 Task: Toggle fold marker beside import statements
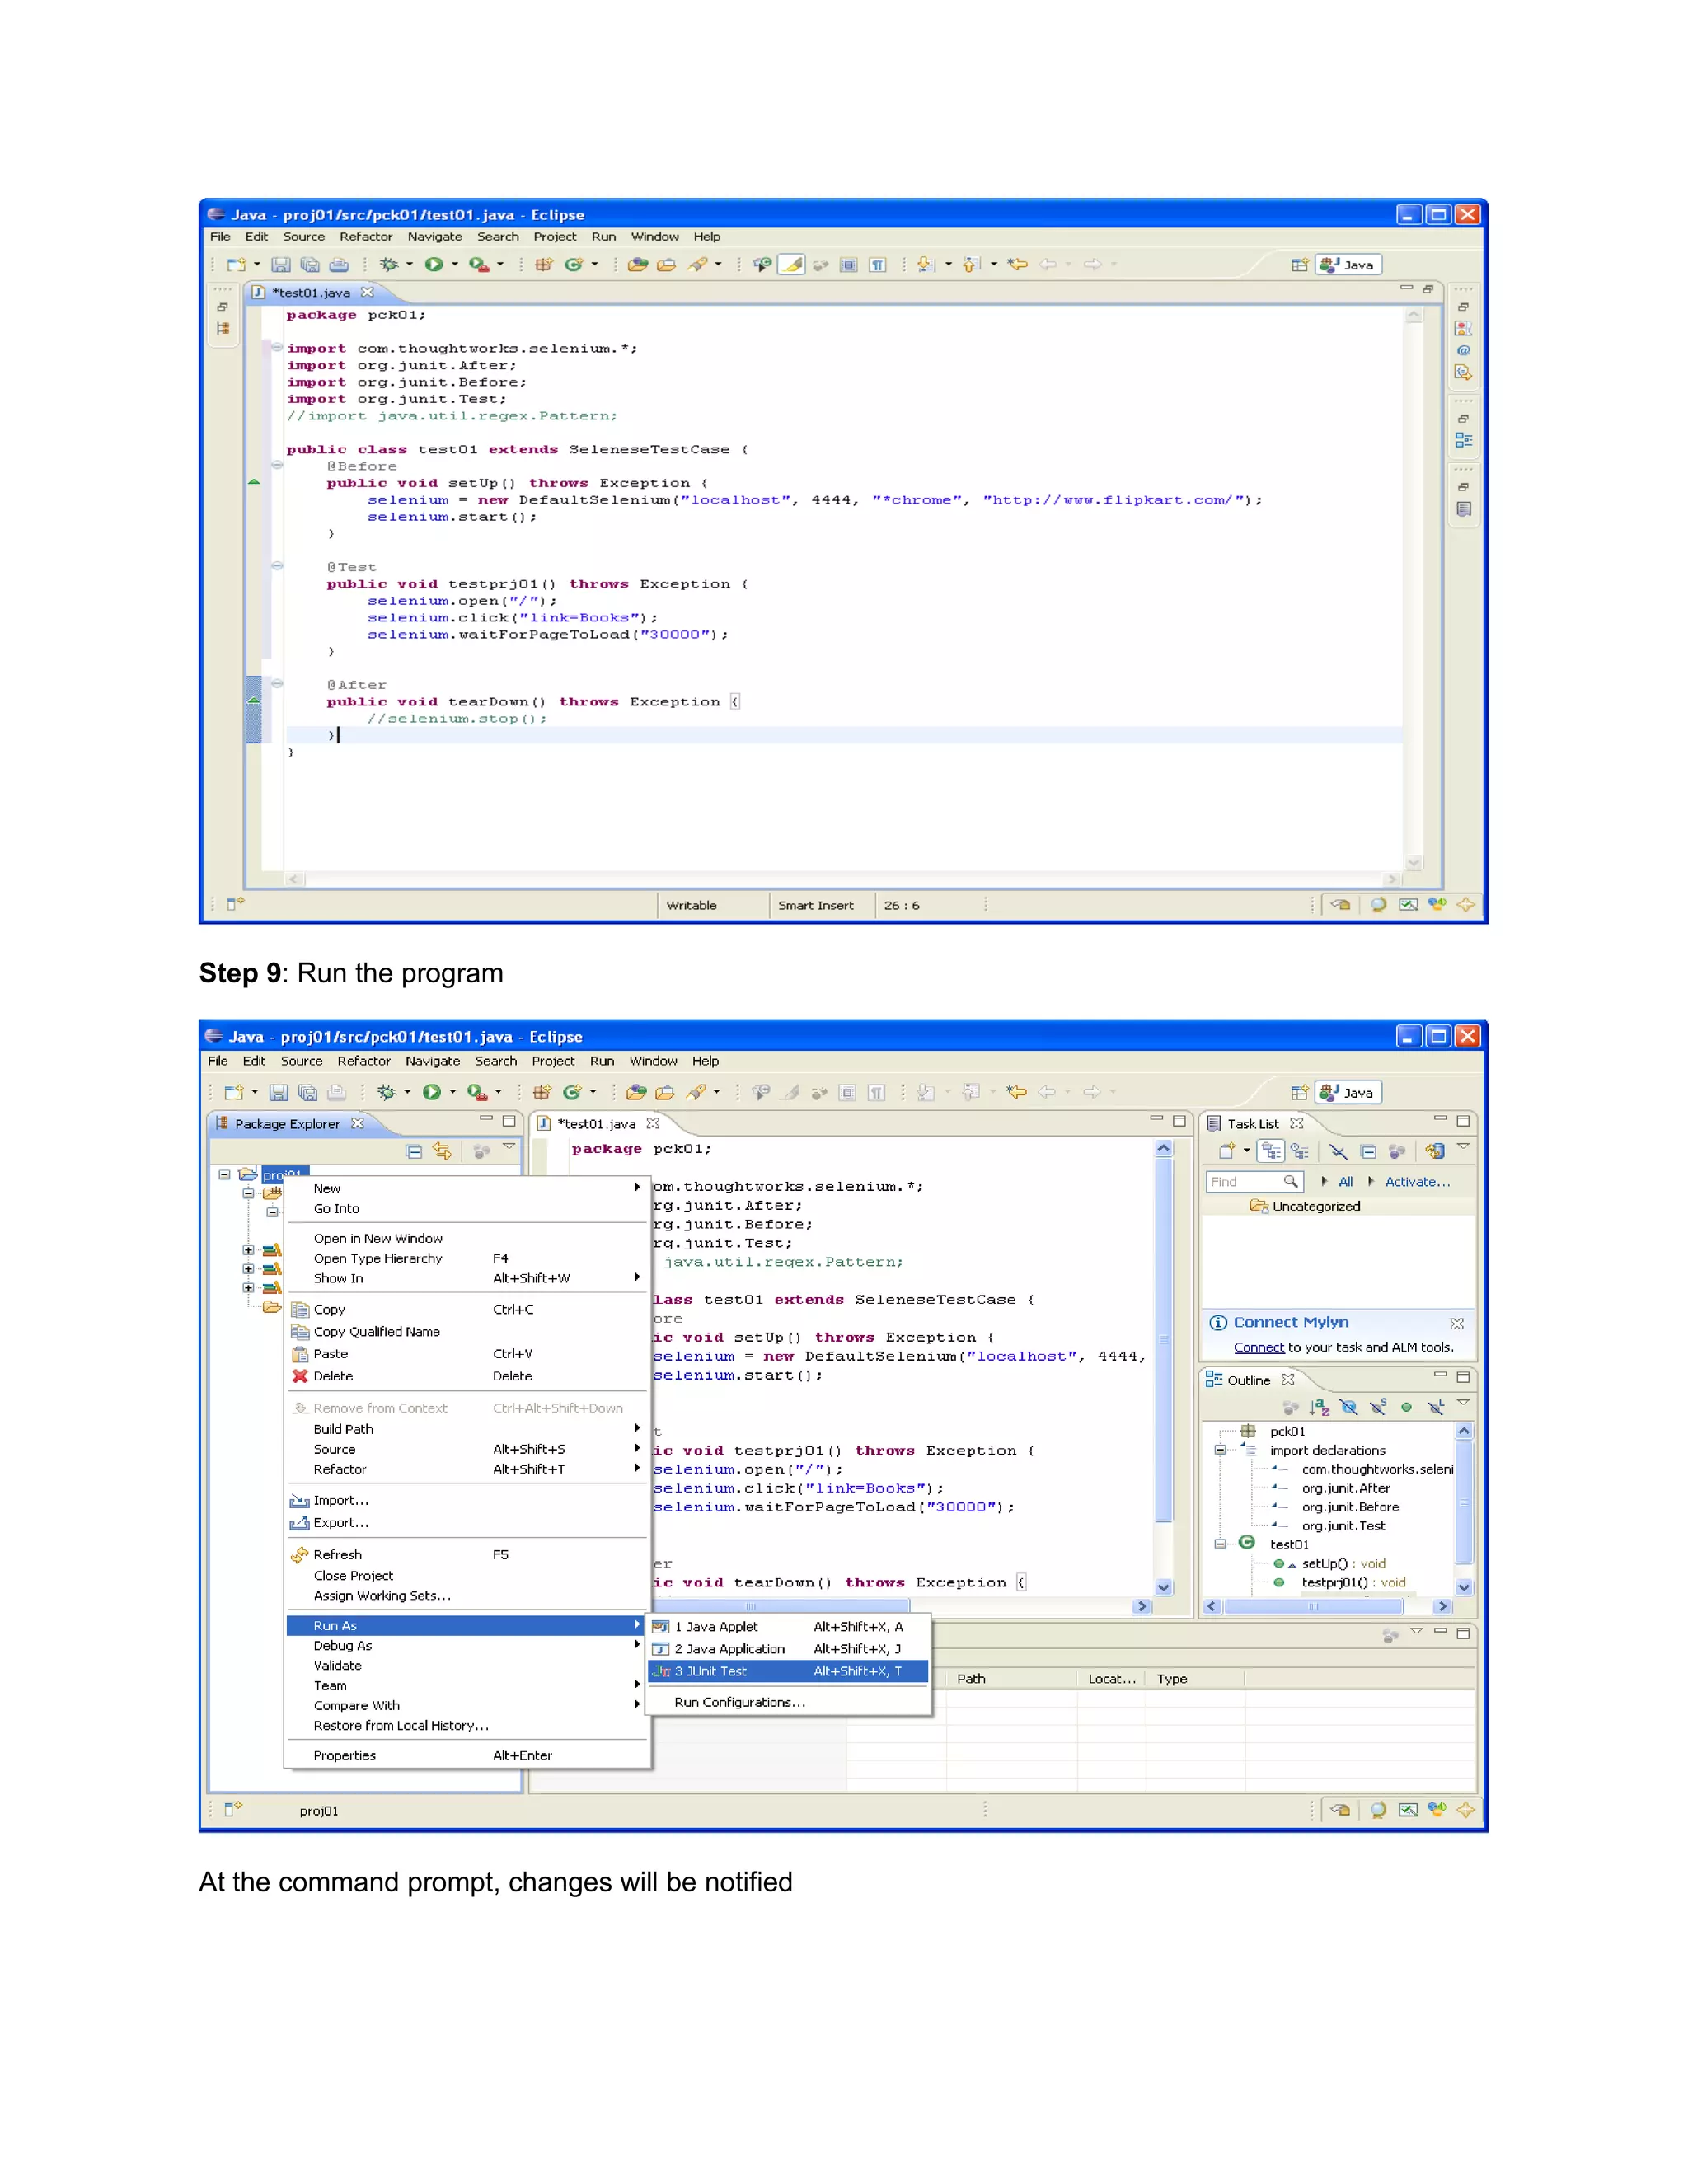pyautogui.click(x=277, y=348)
